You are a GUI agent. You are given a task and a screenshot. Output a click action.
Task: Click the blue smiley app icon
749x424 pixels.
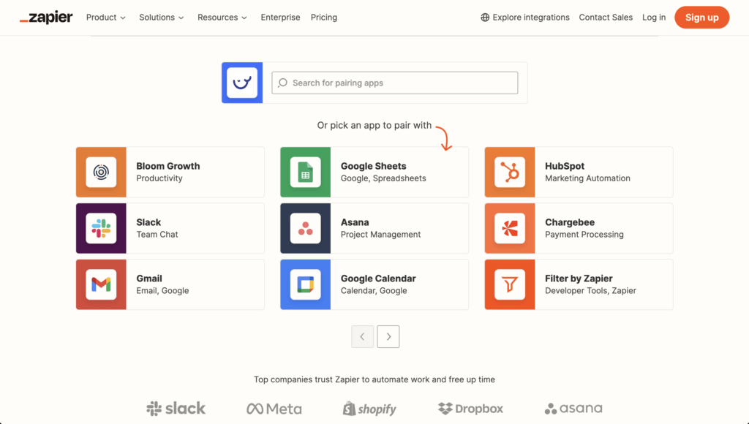point(242,83)
